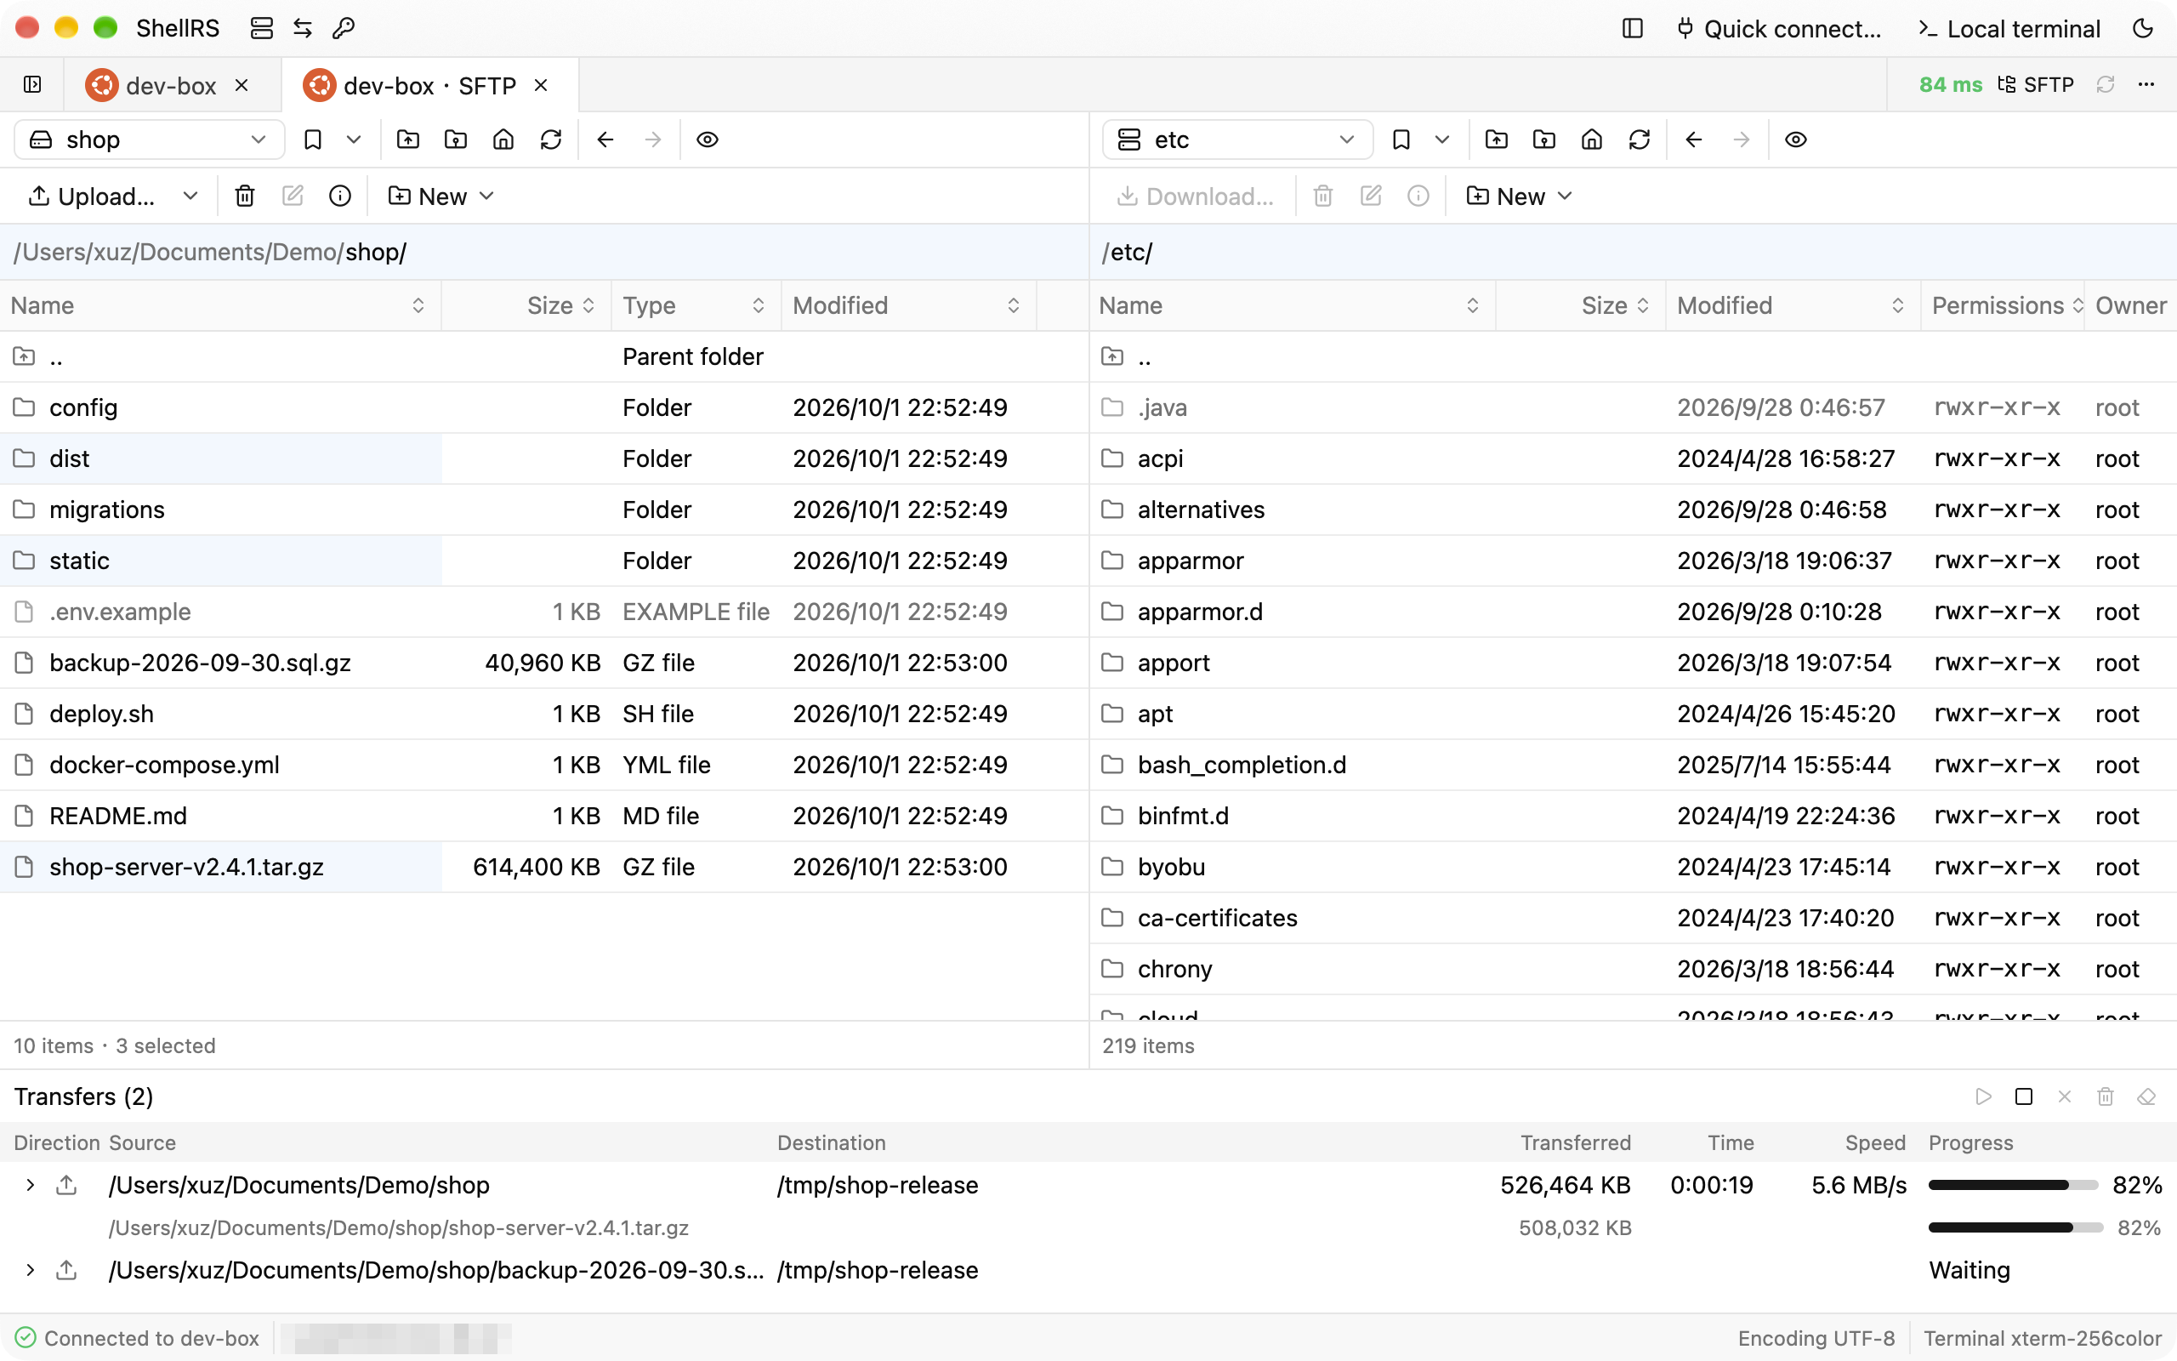Stop transfers with the square icon
Image resolution: width=2177 pixels, height=1361 pixels.
click(x=2024, y=1096)
